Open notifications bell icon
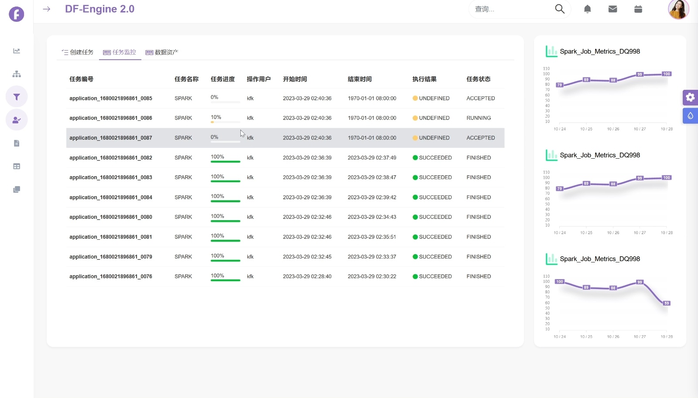698x398 pixels. pyautogui.click(x=587, y=9)
